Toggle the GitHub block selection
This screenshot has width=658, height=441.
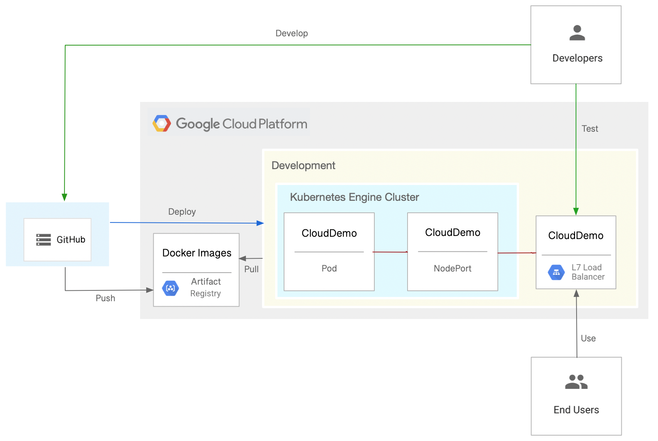[x=58, y=234]
